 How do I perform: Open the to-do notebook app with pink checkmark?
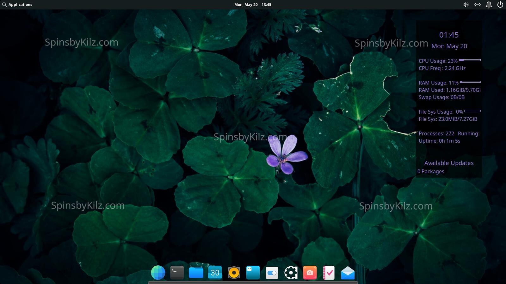tap(329, 272)
